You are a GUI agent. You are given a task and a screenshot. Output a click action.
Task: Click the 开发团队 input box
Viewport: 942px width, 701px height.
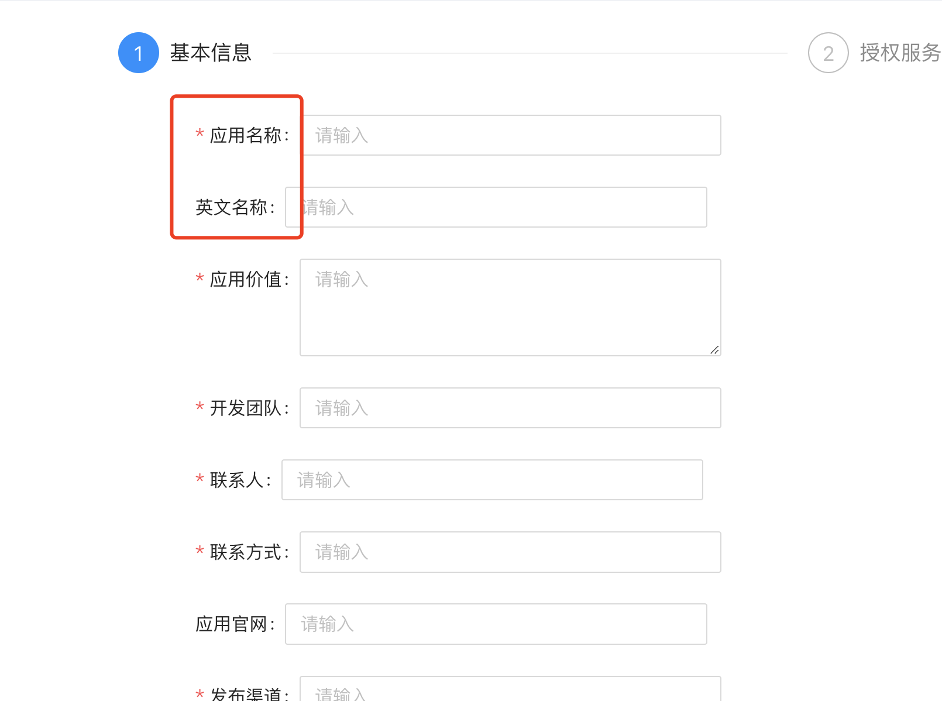[x=510, y=408]
